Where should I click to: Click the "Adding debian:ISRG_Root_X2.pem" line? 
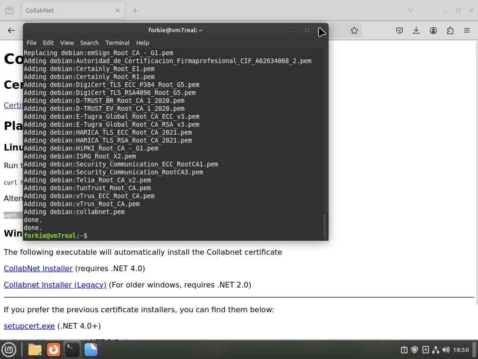80,156
